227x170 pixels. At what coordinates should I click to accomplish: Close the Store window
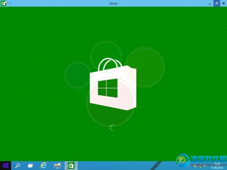pos(223,3)
